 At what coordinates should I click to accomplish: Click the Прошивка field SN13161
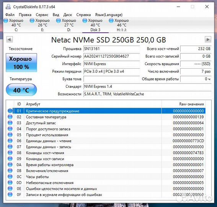pos(111,49)
